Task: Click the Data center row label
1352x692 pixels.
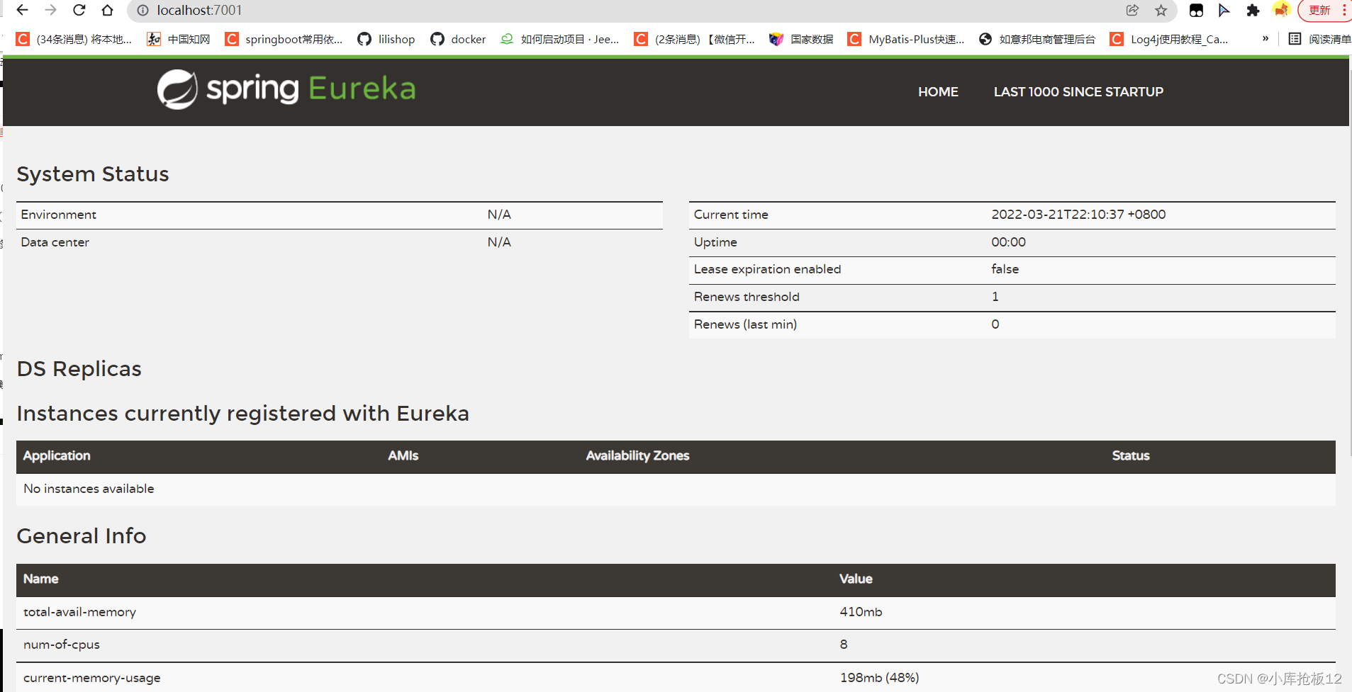Action: (x=55, y=242)
